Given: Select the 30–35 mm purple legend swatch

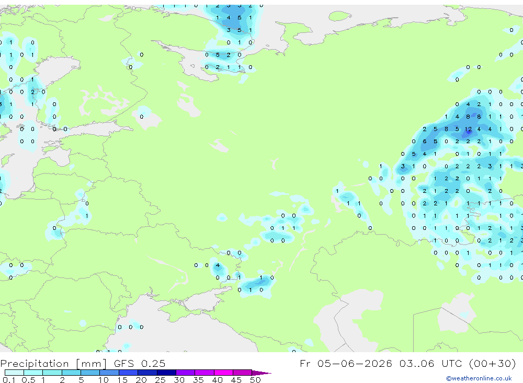Looking at the screenshot, I should tap(185, 373).
